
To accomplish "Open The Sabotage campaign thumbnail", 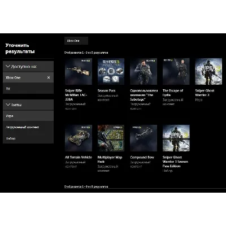I will click(144, 71).
